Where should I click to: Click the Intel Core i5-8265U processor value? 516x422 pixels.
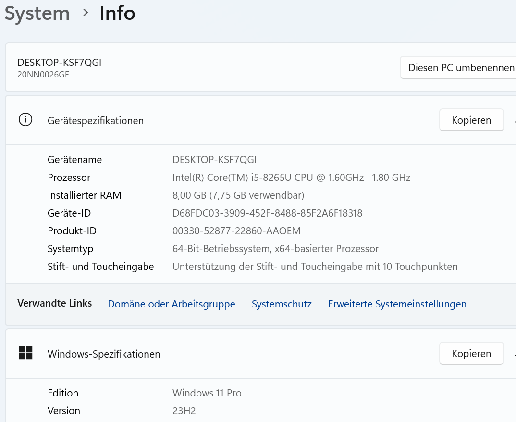click(x=292, y=178)
